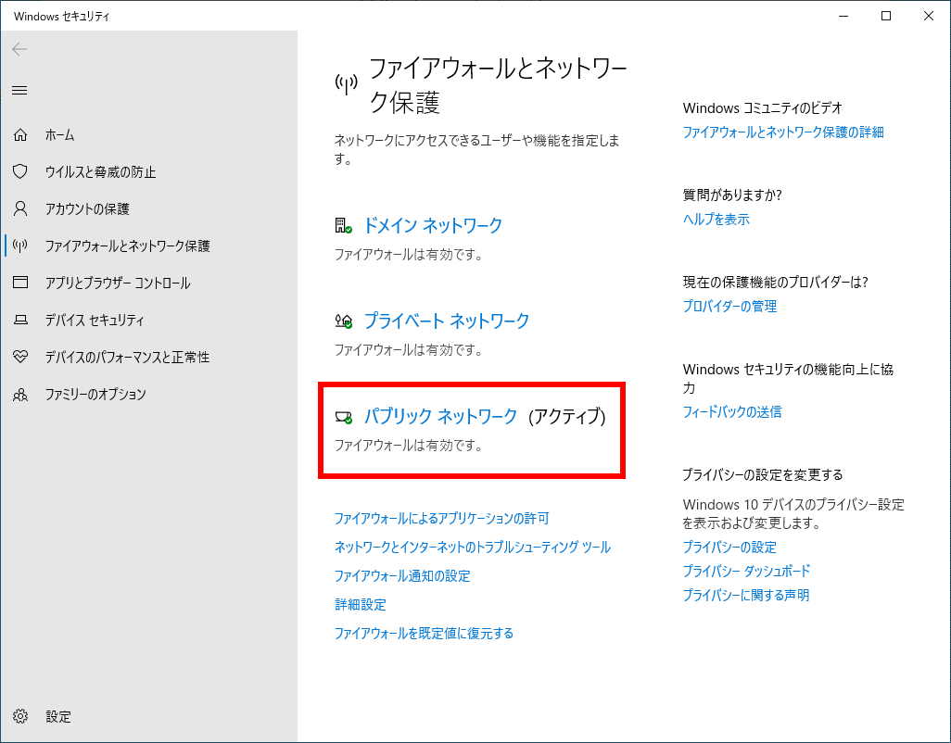Click the antenna icon in the sidebar
The height and width of the screenshot is (743, 951).
click(x=20, y=246)
